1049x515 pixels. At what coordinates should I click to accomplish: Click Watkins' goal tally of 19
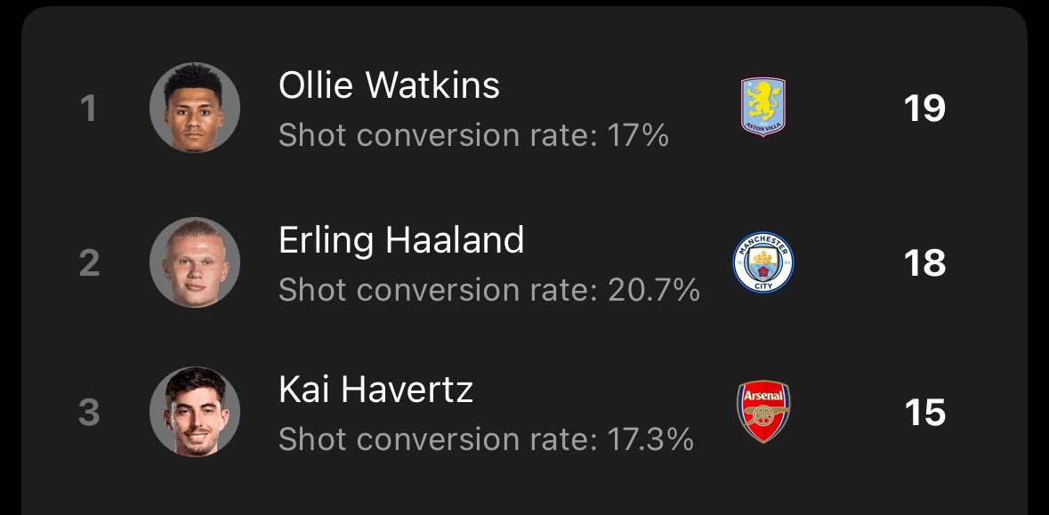[924, 109]
